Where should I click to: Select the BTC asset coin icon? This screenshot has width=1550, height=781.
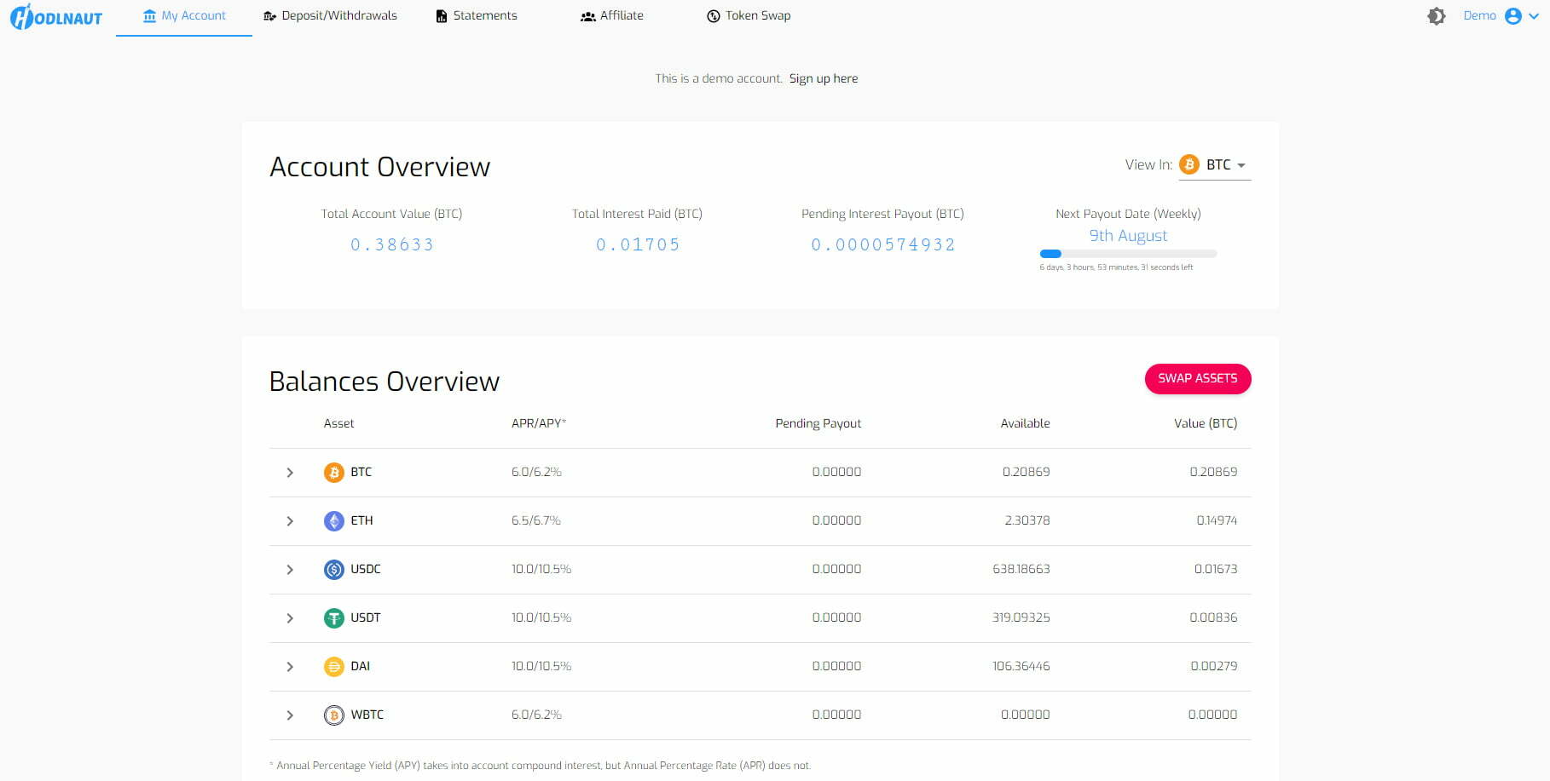pos(332,472)
